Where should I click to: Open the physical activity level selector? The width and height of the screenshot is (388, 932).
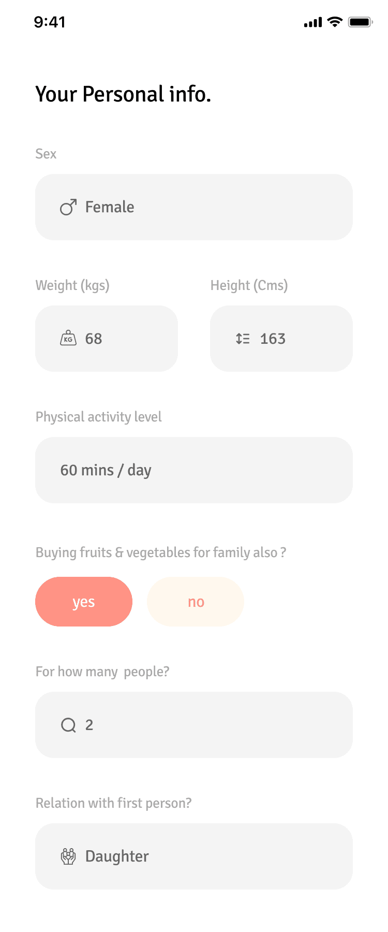(194, 470)
